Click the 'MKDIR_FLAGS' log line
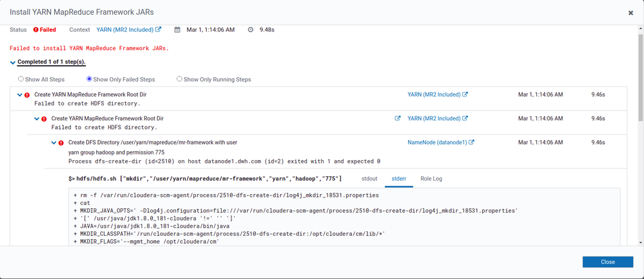 click(146, 242)
